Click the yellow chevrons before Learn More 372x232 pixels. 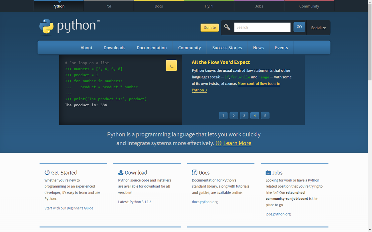tap(218, 143)
